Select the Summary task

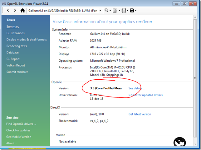coord(13,26)
